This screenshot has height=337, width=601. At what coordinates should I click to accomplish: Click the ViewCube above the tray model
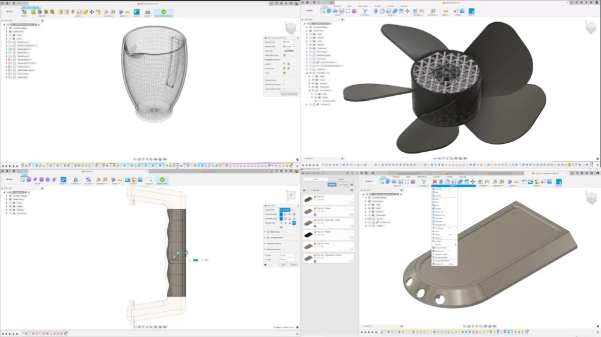coord(591,197)
